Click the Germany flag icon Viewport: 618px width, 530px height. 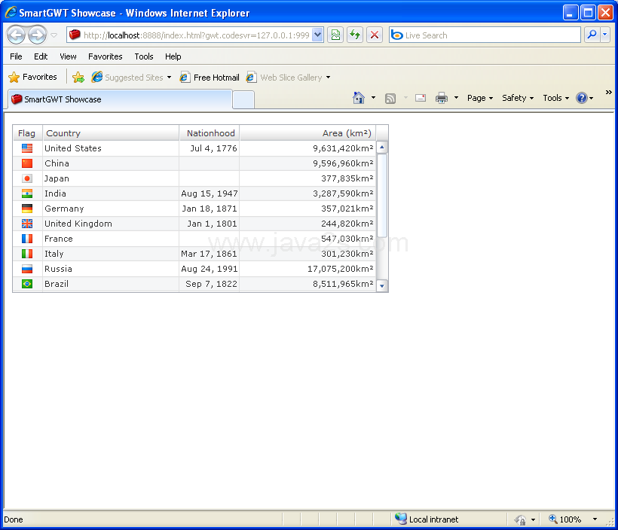pos(27,209)
